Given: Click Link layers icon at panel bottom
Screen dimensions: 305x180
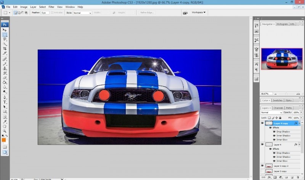Looking at the screenshot, I should [263, 177].
